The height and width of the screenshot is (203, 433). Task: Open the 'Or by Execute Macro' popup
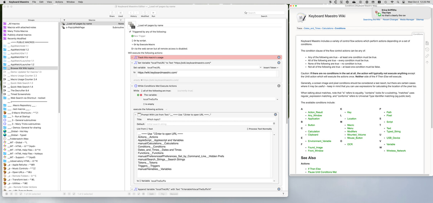click(x=144, y=44)
